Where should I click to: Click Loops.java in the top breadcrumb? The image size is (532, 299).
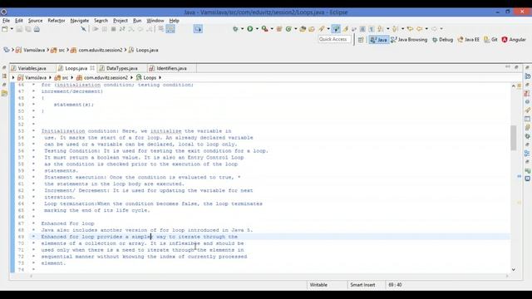pos(147,50)
